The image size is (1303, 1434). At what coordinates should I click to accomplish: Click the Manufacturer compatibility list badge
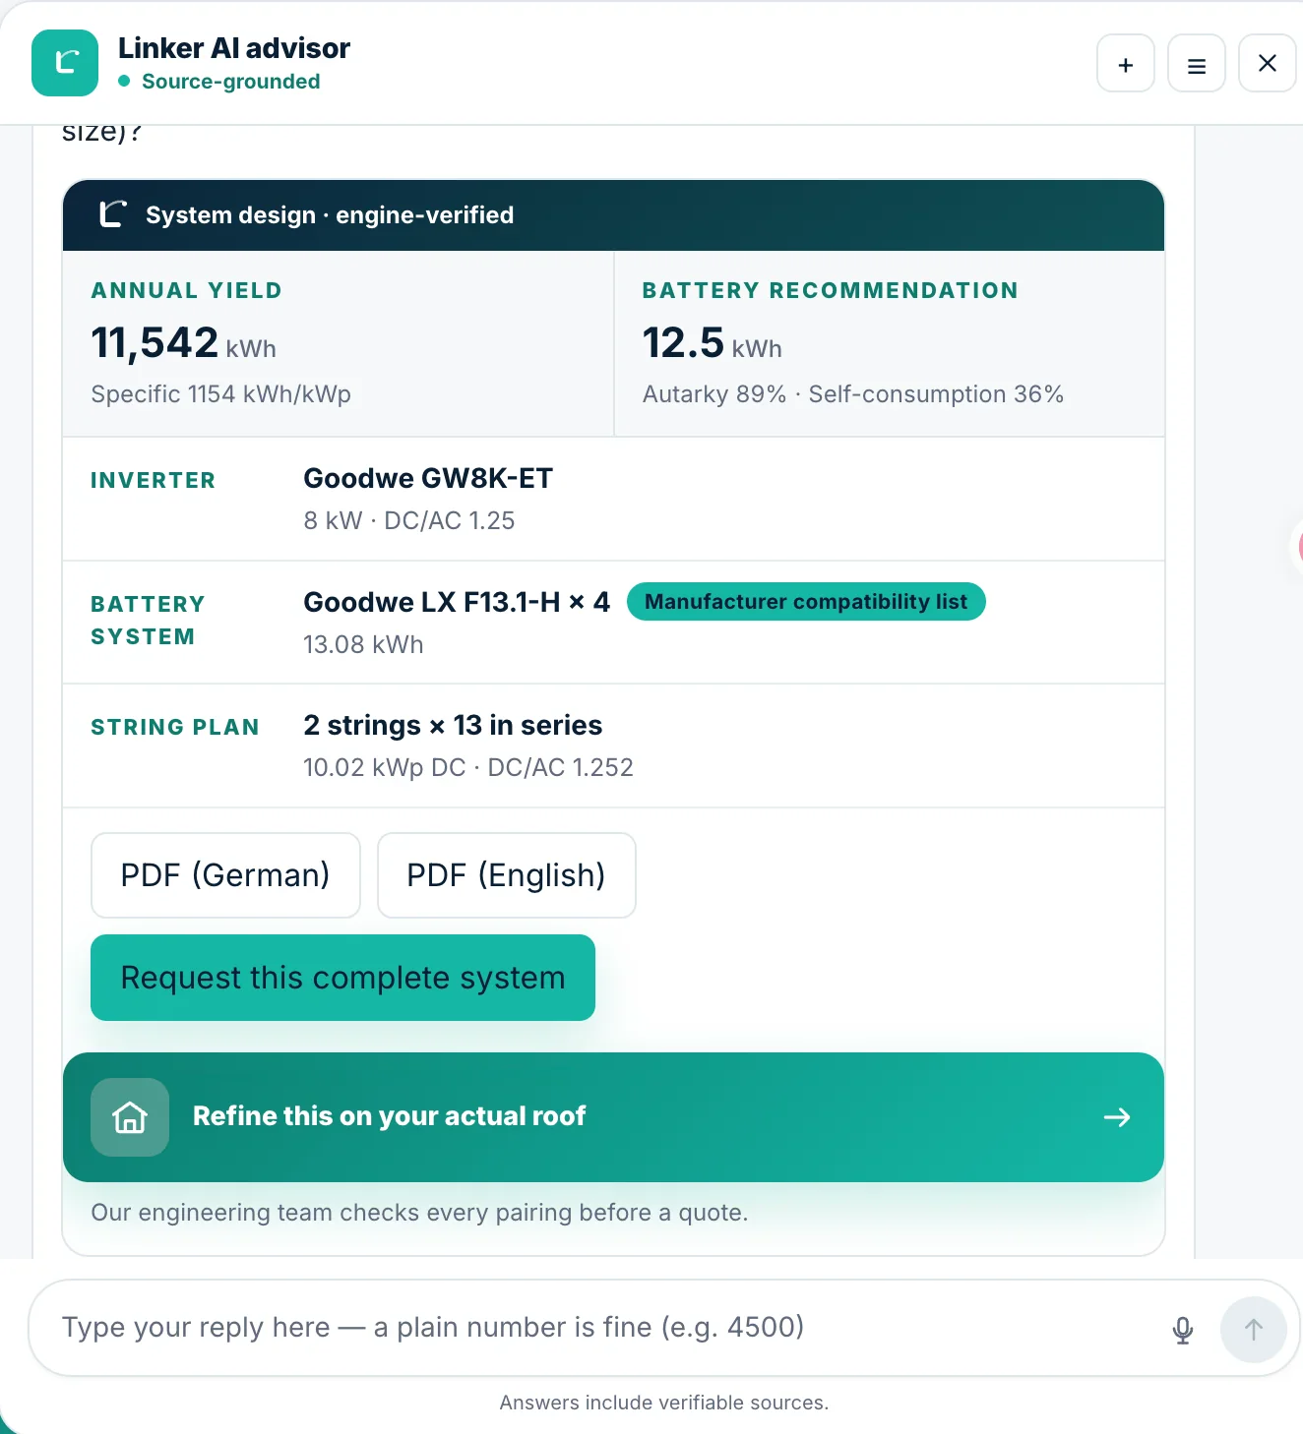(806, 602)
